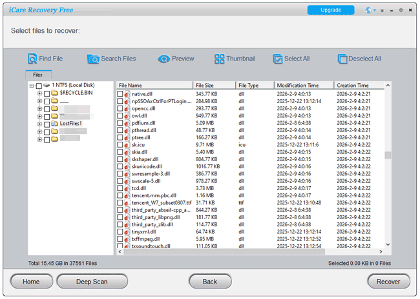Image resolution: width=420 pixels, height=299 pixels.
Task: Click the tcd.dll file icon
Action: [x=127, y=188]
